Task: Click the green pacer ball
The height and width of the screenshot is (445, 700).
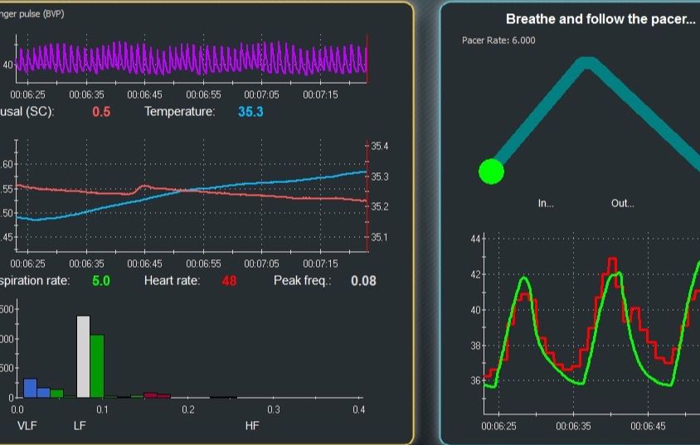Action: 491,172
